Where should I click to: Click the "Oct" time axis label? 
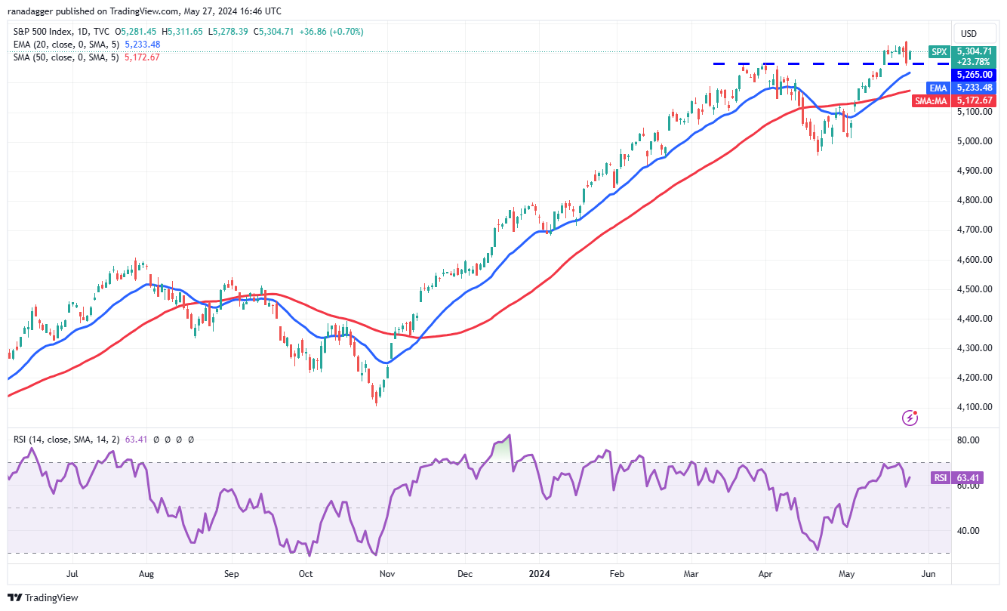(x=305, y=574)
